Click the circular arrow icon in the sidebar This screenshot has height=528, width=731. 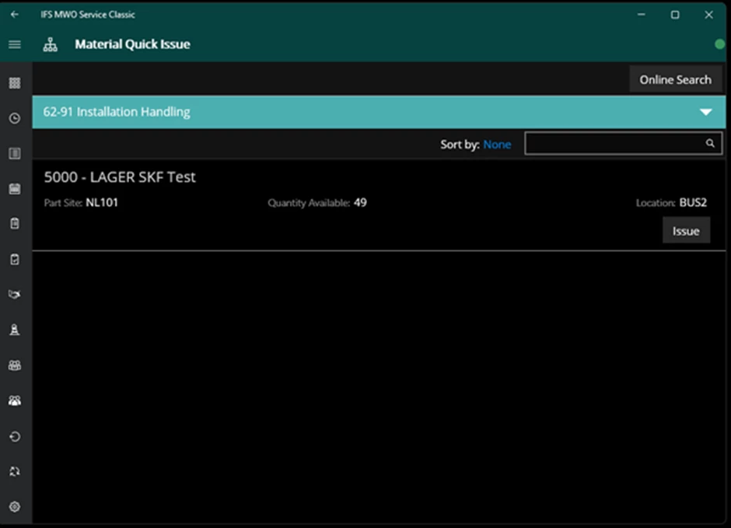(x=15, y=437)
